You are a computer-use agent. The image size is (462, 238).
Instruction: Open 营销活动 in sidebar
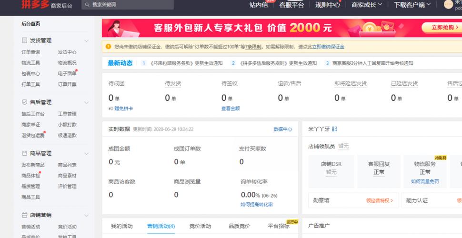pos(30,227)
